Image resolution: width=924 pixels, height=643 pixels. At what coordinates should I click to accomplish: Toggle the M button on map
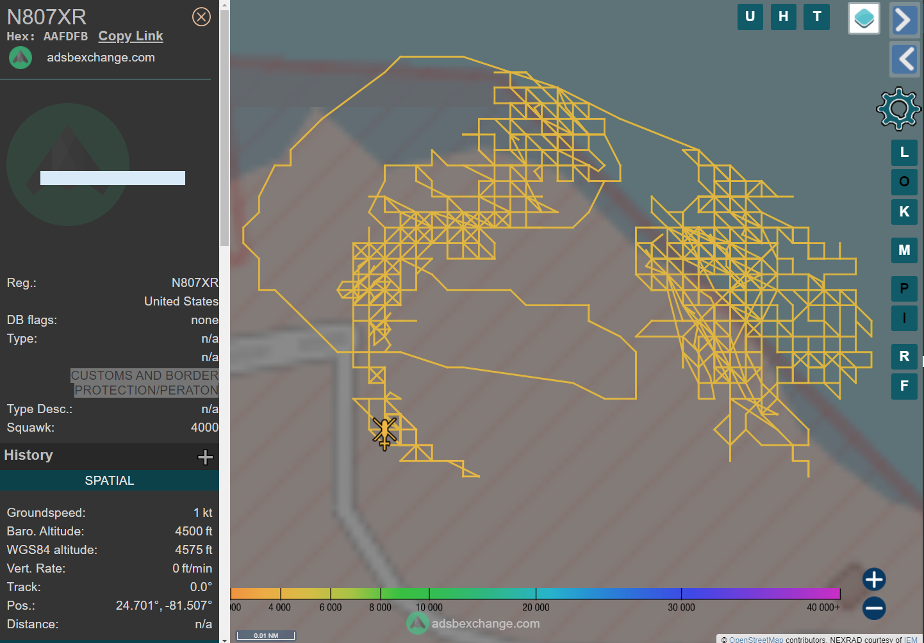tap(904, 250)
